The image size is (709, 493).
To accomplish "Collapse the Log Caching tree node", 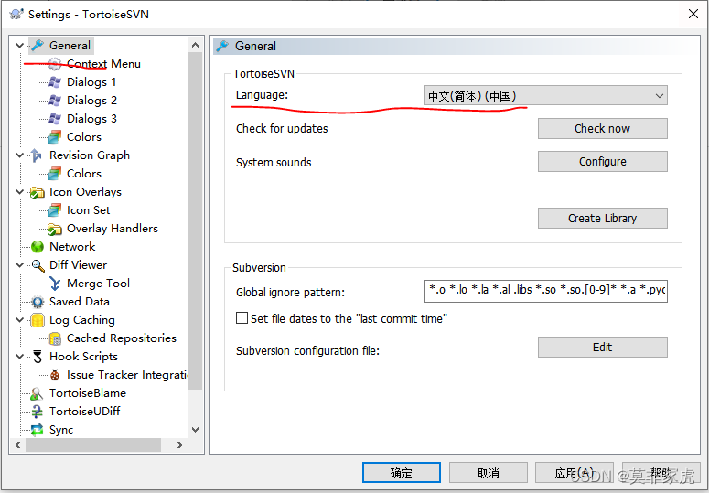I will 19,319.
